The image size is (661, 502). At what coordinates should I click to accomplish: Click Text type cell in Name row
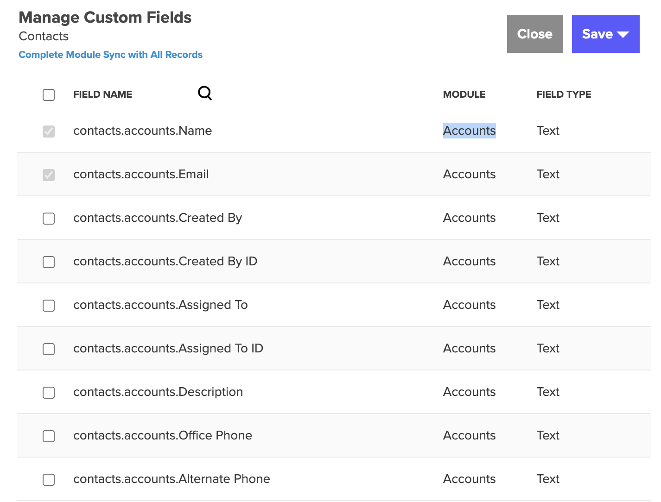click(x=548, y=131)
